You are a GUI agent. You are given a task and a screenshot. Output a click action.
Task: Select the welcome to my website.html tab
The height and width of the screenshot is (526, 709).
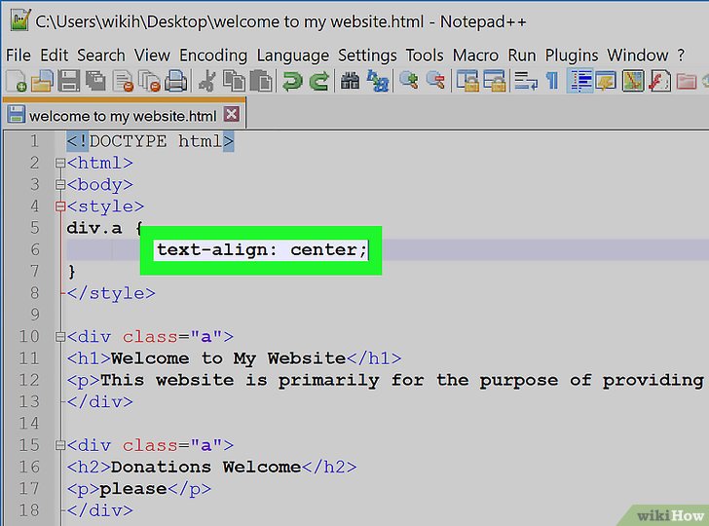(x=123, y=116)
